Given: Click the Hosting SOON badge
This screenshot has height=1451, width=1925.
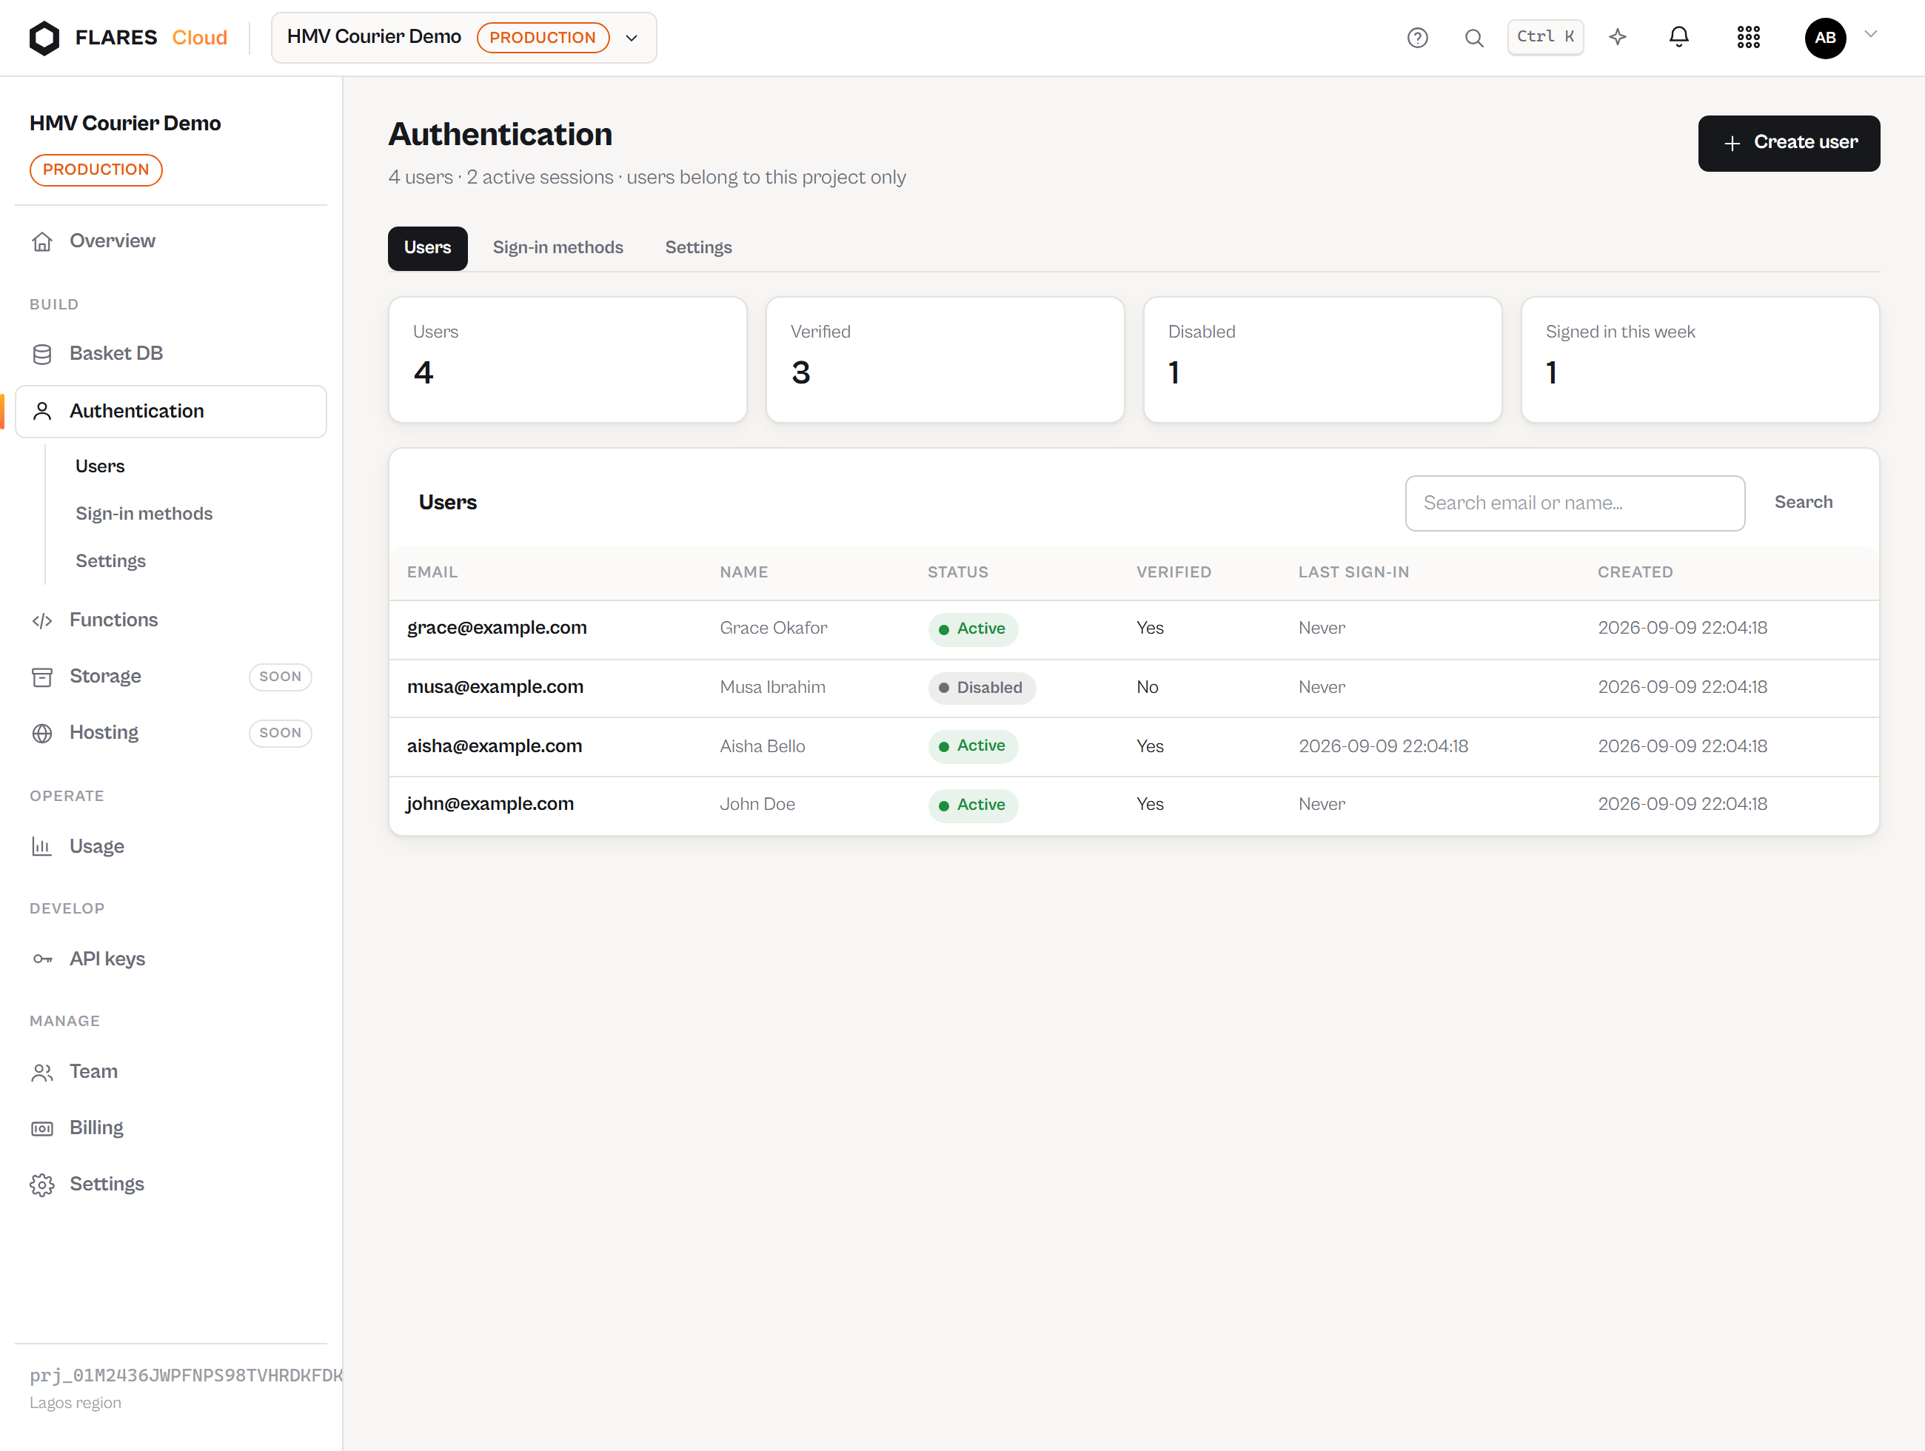Looking at the screenshot, I should click(x=280, y=734).
